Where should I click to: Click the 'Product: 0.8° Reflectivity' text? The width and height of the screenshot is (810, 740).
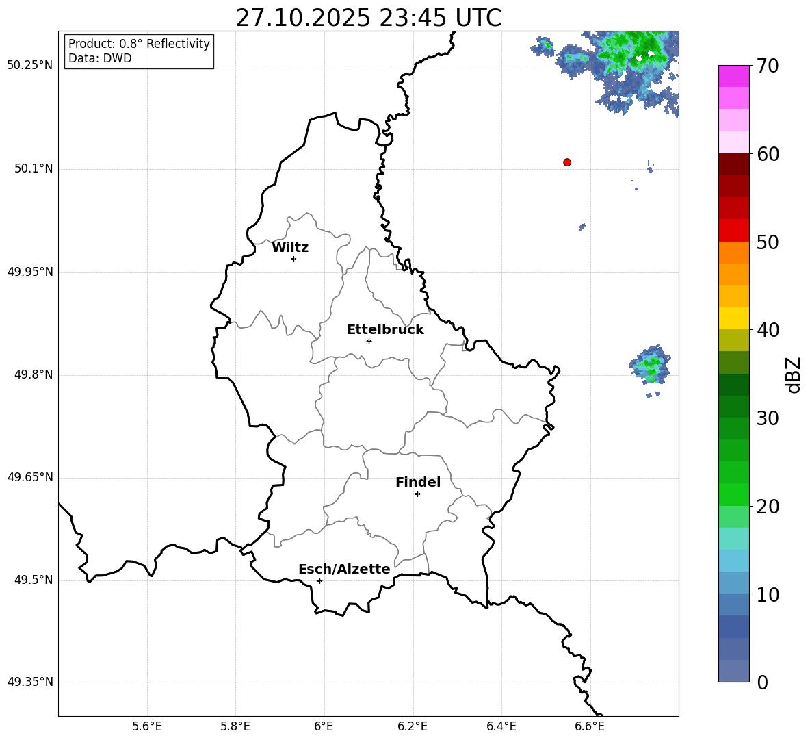point(139,44)
